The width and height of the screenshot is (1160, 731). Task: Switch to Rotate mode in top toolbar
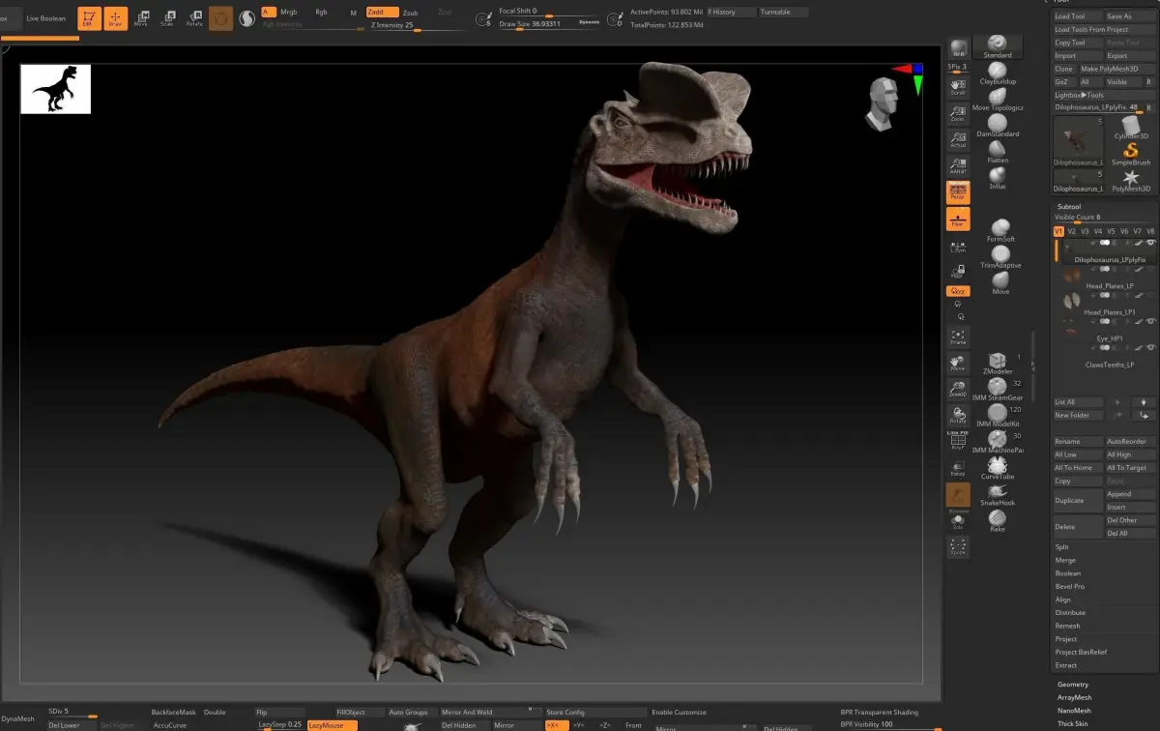click(194, 18)
